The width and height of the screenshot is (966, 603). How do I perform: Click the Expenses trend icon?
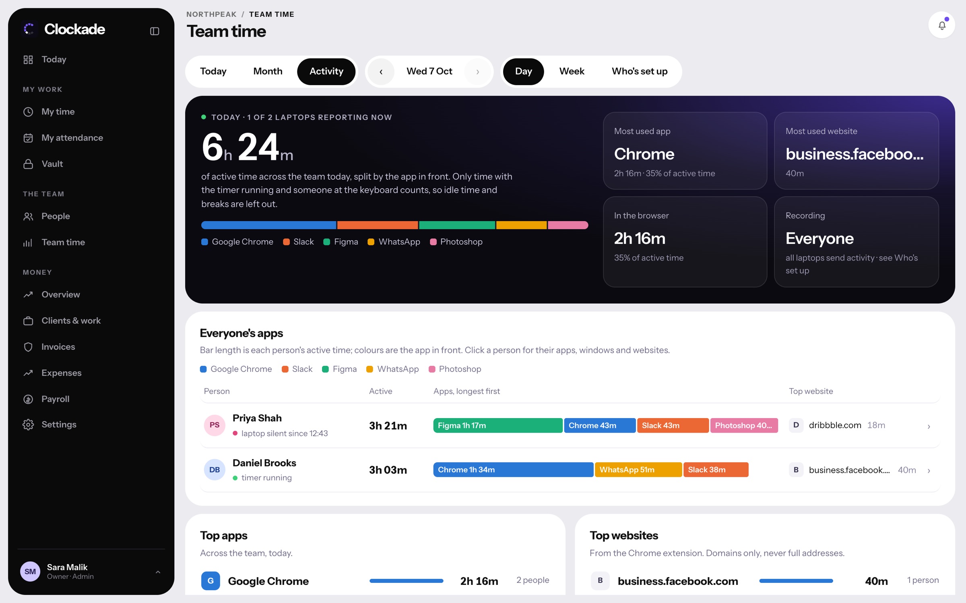pyautogui.click(x=28, y=373)
